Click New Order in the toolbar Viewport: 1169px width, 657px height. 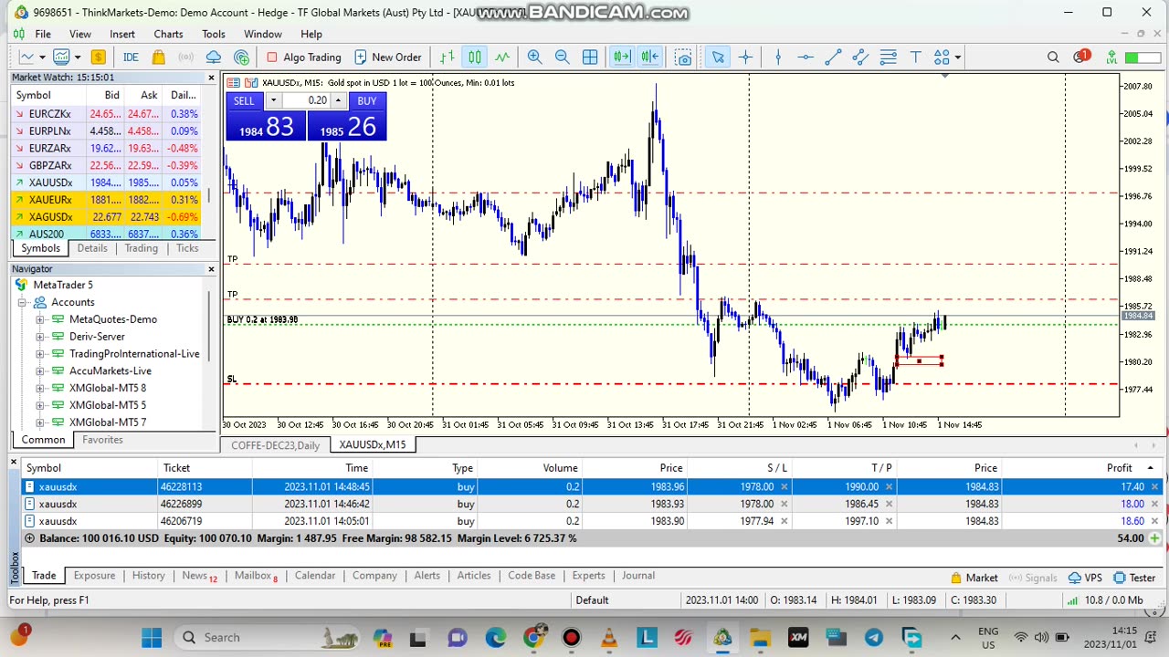387,57
